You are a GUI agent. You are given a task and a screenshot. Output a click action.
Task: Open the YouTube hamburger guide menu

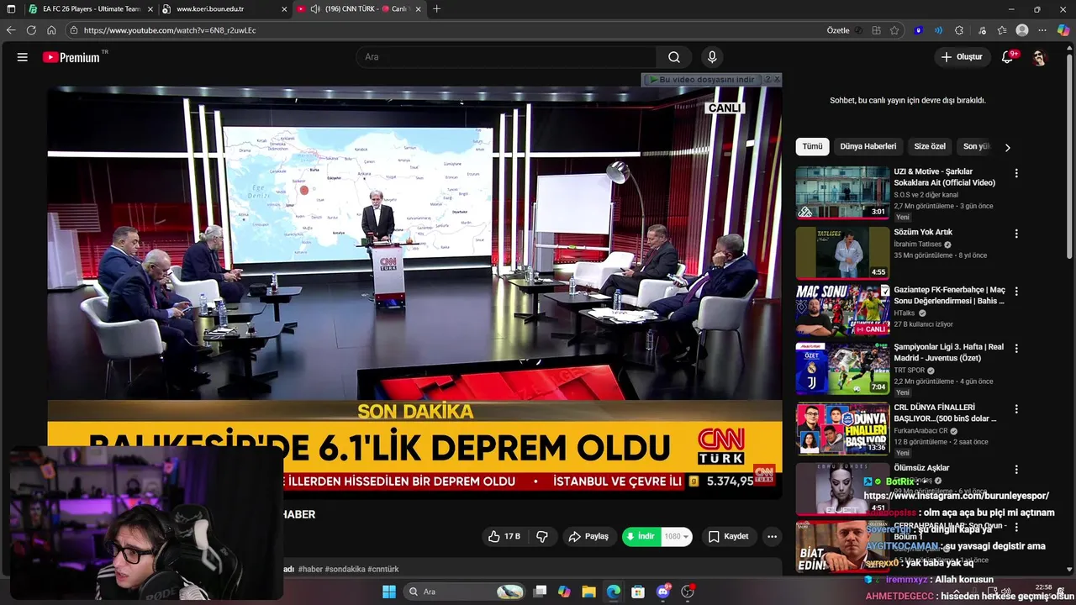pos(23,57)
